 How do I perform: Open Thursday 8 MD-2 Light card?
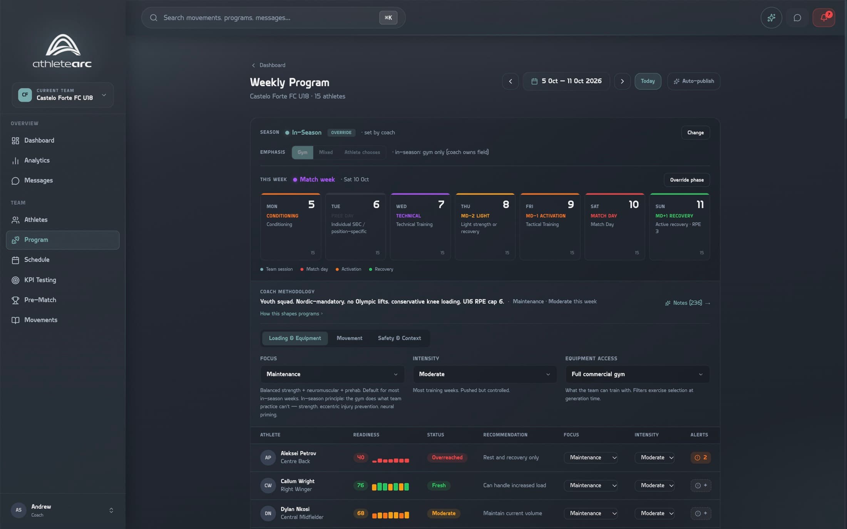coord(485,227)
